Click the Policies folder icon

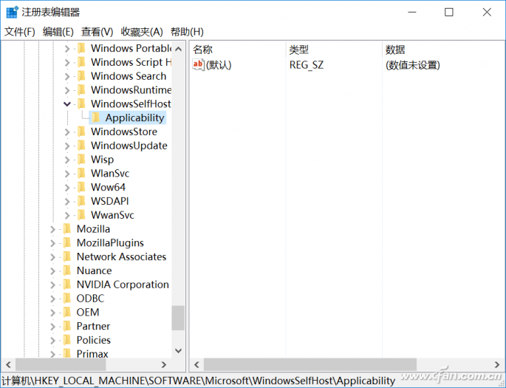(x=67, y=340)
